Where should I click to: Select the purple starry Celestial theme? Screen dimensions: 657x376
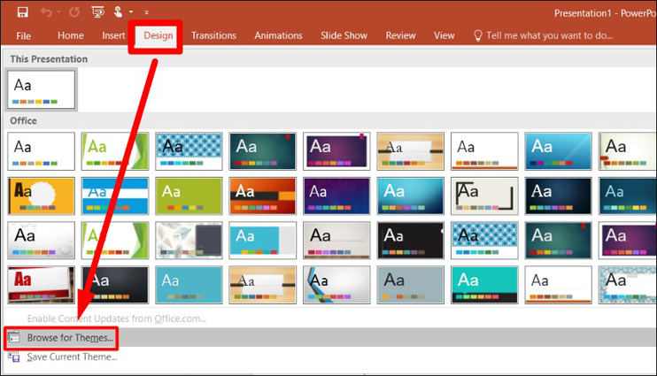click(336, 196)
